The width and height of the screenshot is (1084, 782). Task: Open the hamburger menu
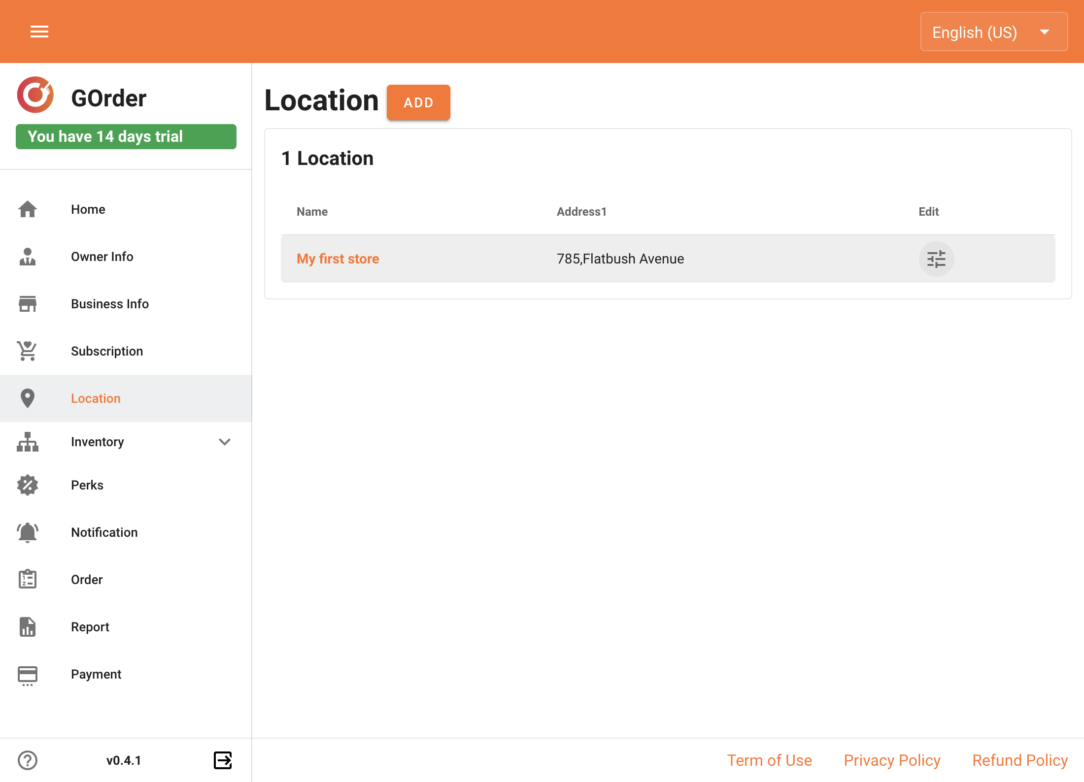tap(39, 32)
